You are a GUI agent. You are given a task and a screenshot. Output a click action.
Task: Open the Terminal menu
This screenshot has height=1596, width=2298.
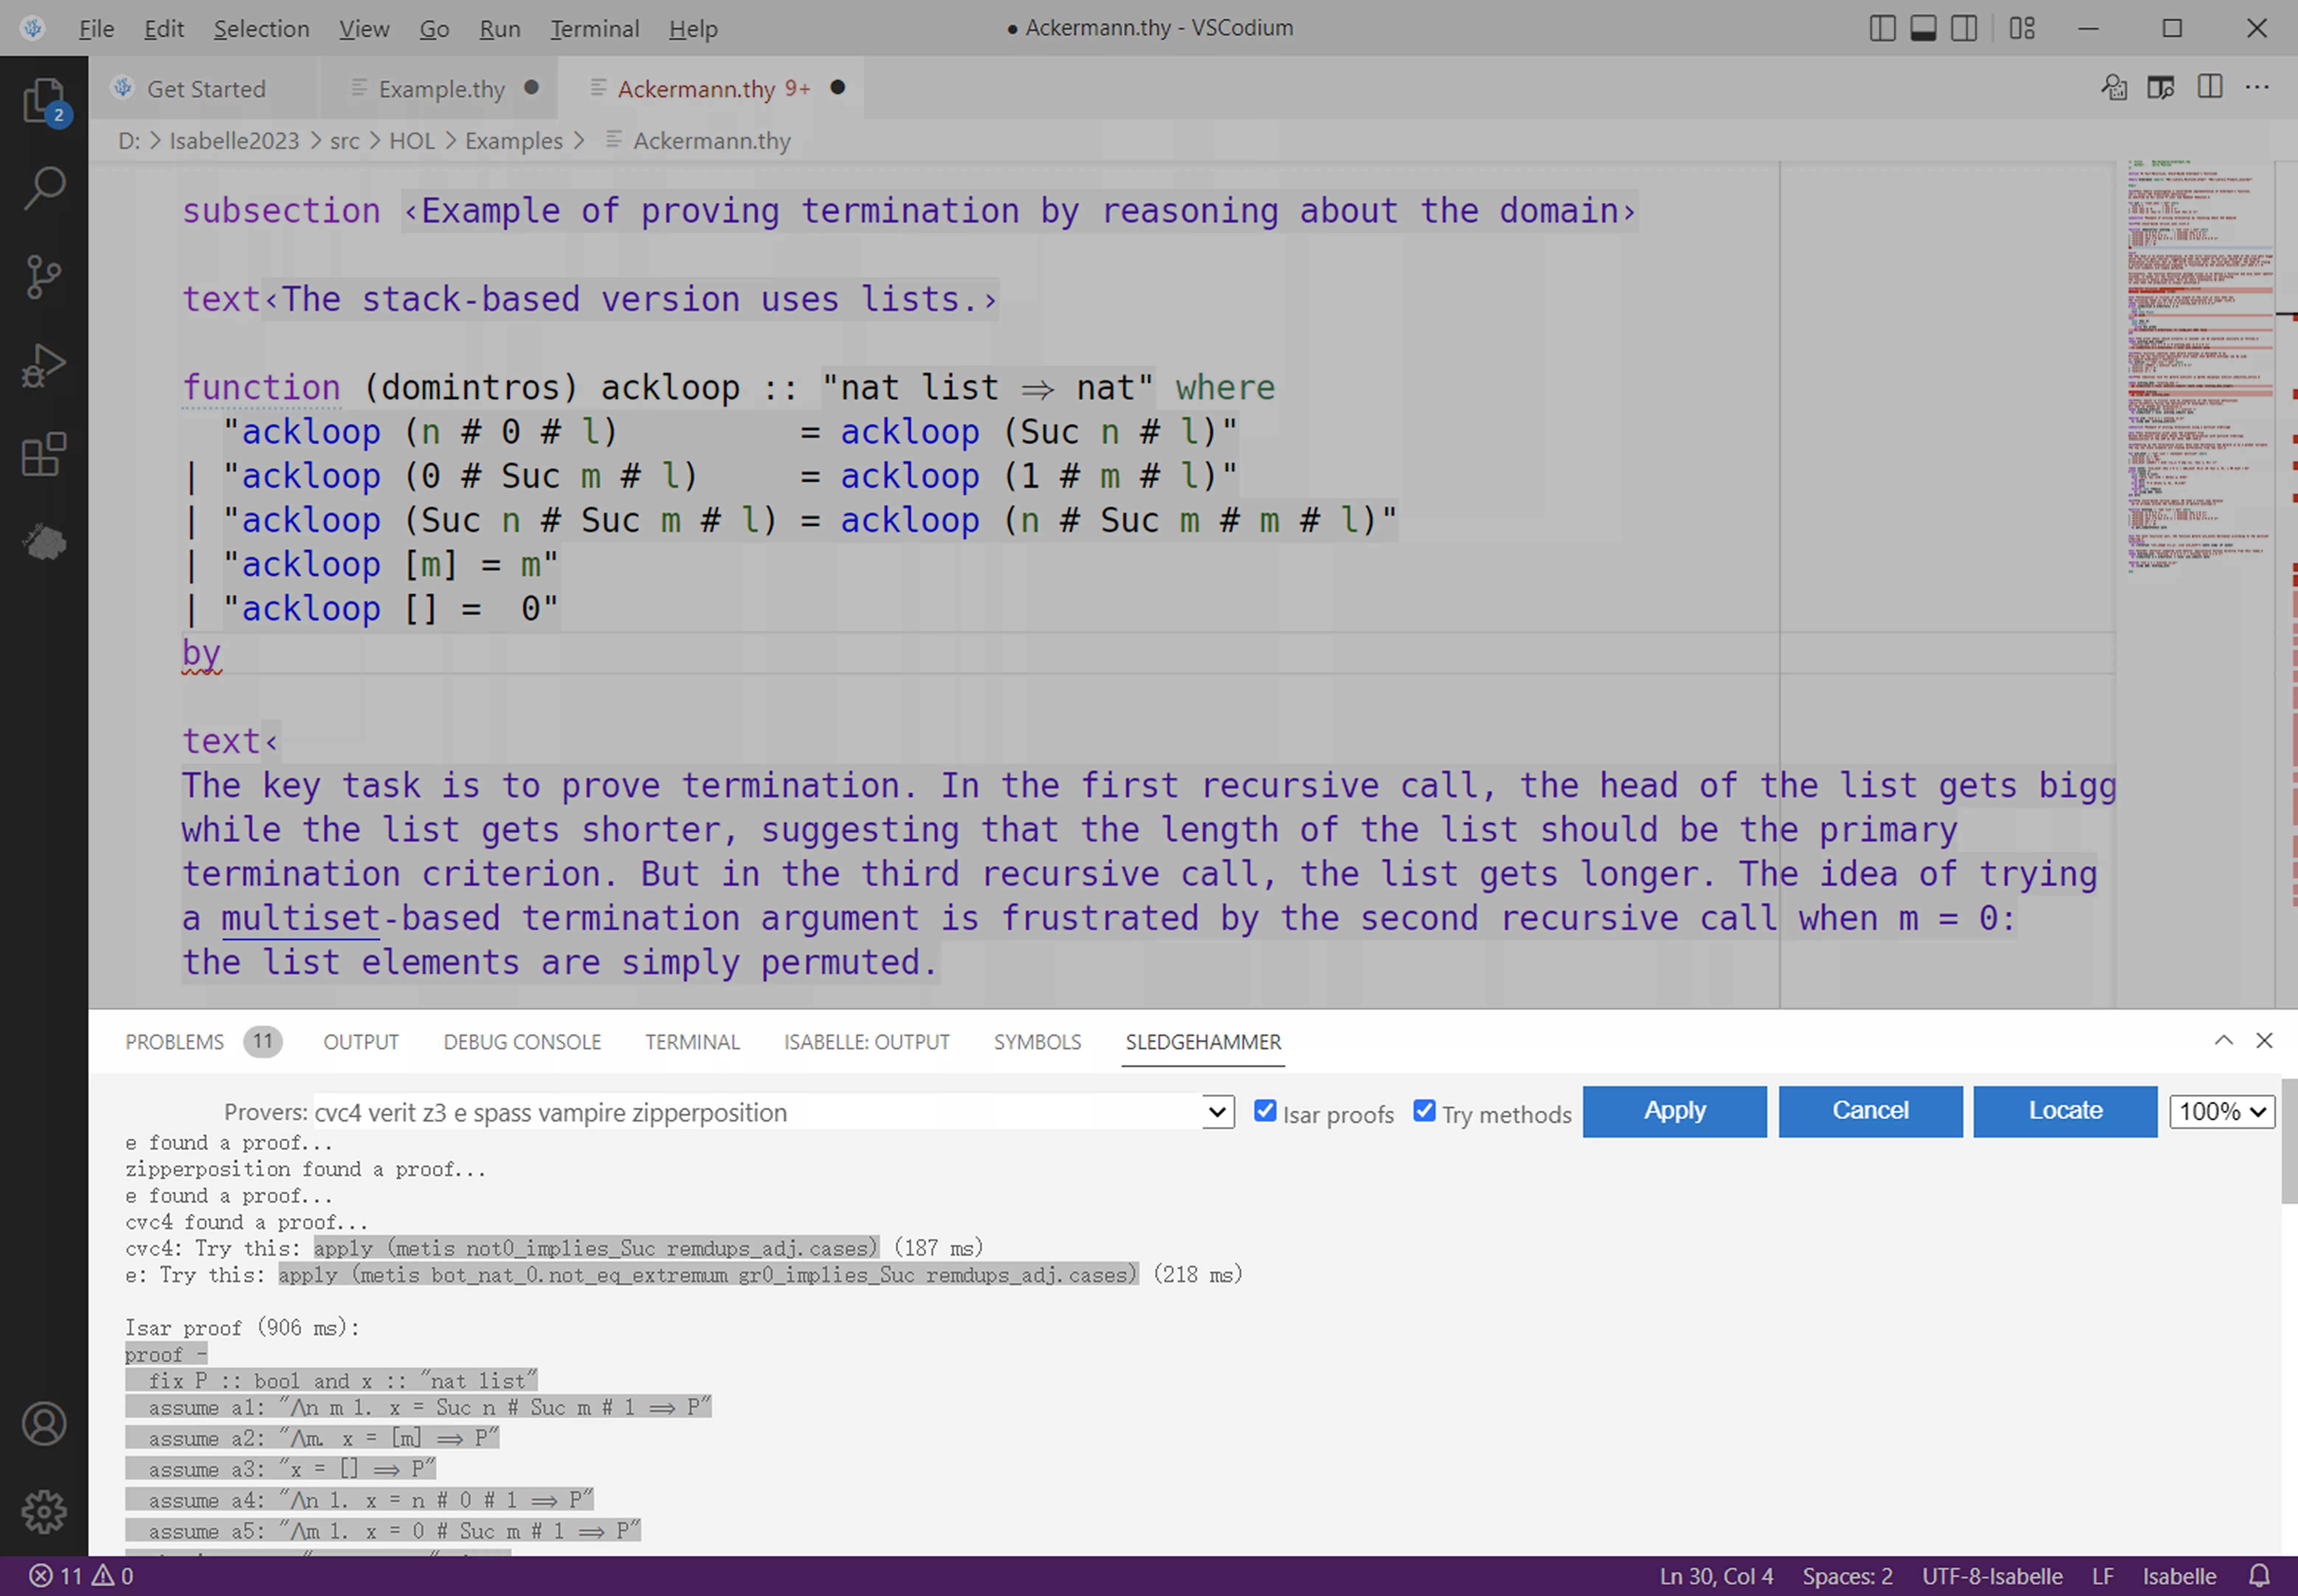coord(595,29)
